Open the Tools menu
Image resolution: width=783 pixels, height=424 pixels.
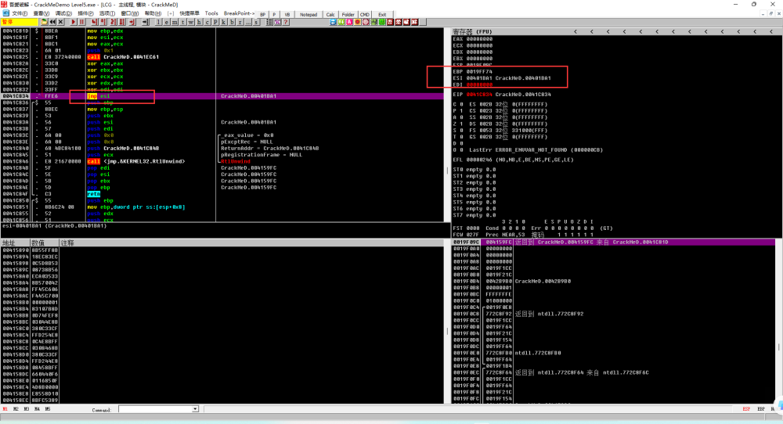pos(211,13)
